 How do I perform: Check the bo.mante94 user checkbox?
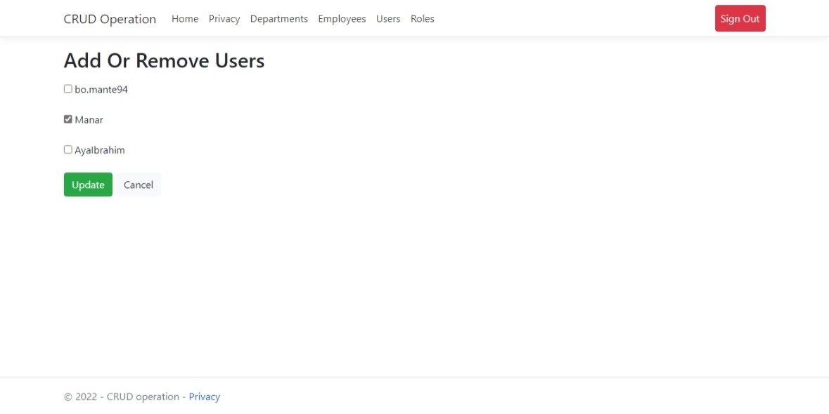[68, 88]
